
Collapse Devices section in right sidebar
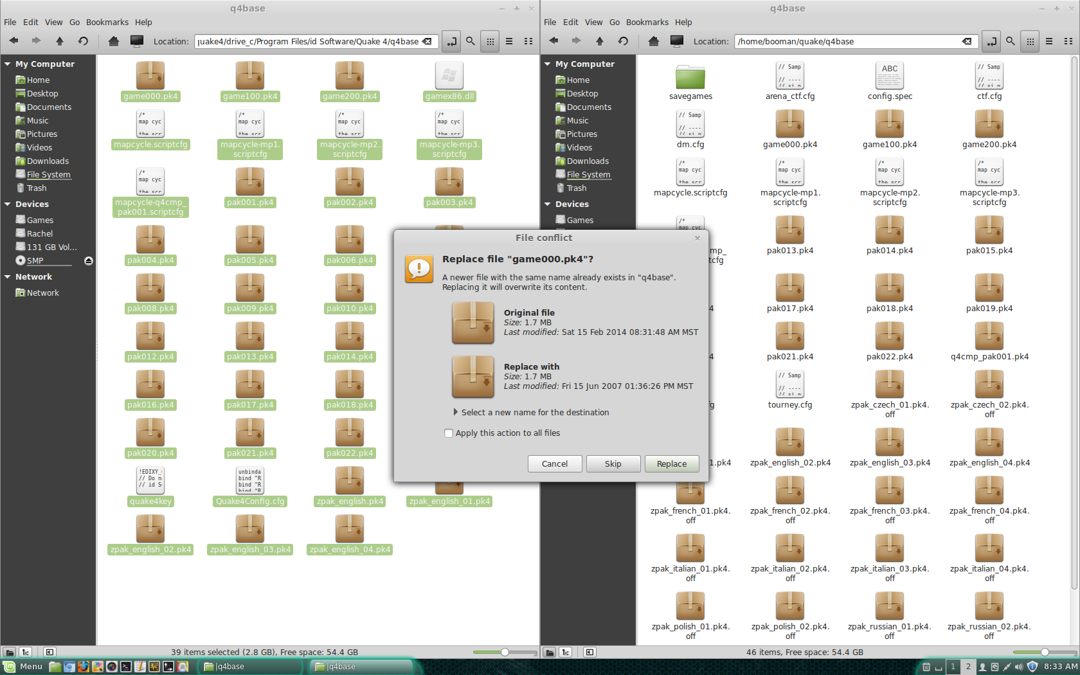pyautogui.click(x=548, y=204)
